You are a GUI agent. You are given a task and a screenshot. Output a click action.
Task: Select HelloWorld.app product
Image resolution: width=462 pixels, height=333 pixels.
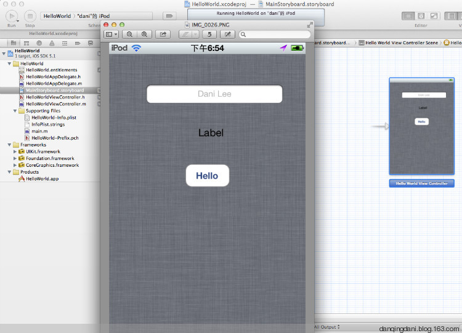[x=42, y=179]
